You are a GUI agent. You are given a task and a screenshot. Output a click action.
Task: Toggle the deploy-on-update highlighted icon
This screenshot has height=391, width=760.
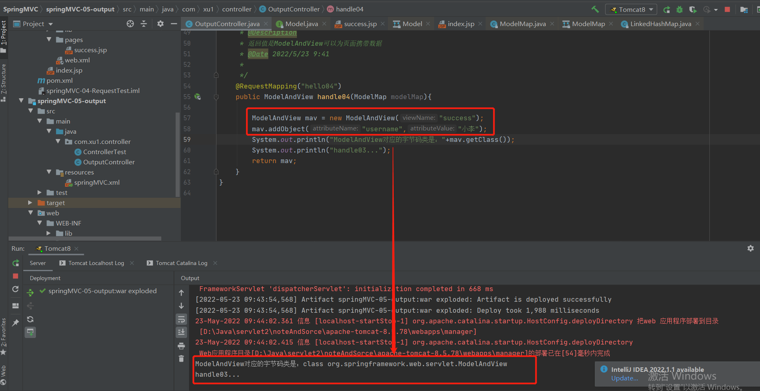pyautogui.click(x=30, y=332)
